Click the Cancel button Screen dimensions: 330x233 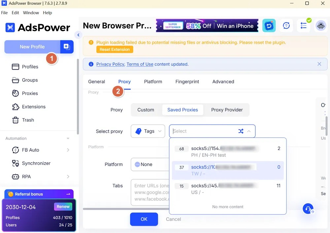pos(173,219)
